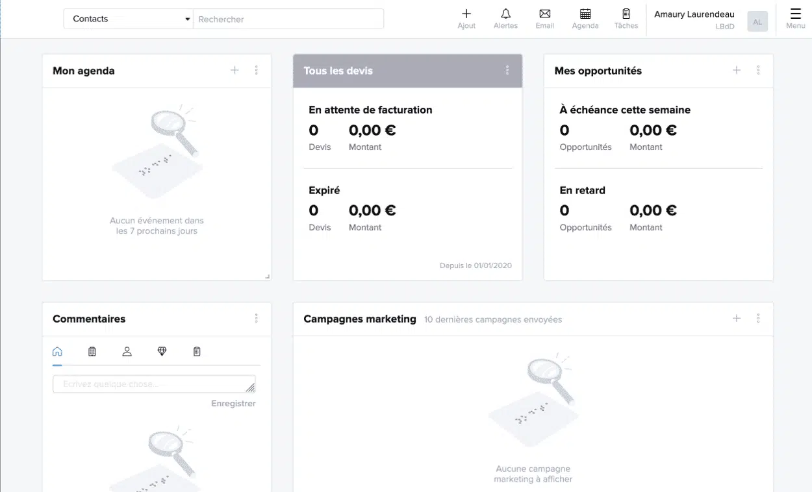Open Campagnes marketing options kebab menu
The height and width of the screenshot is (492, 812).
coord(758,318)
